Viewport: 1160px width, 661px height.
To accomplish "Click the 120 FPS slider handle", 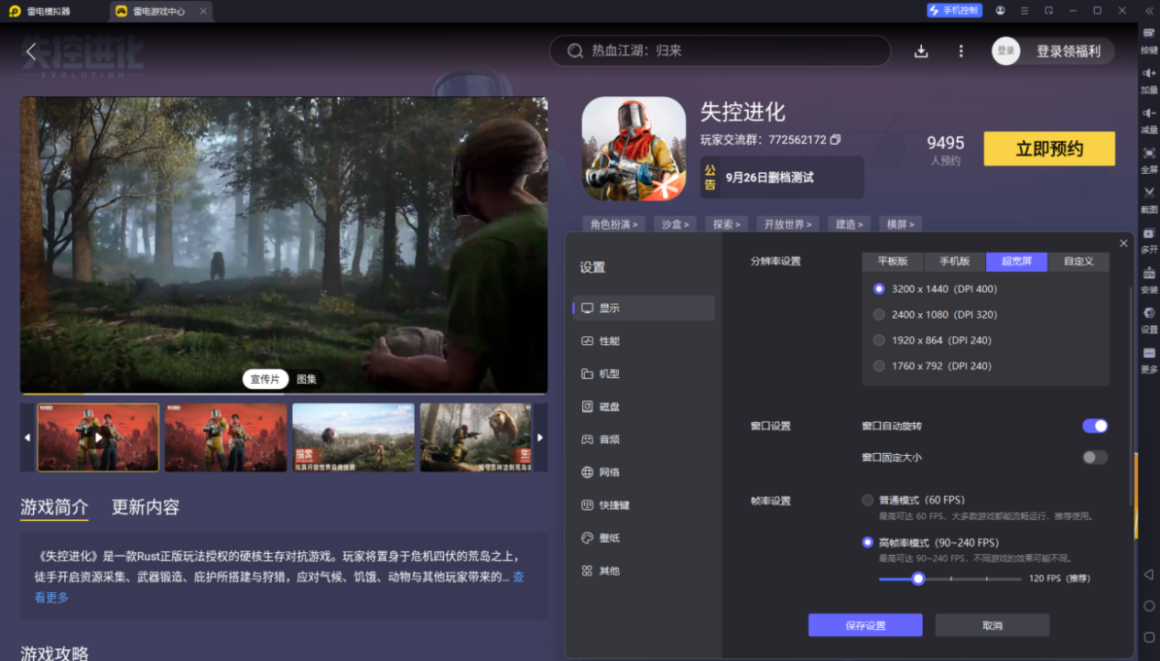I will [917, 579].
